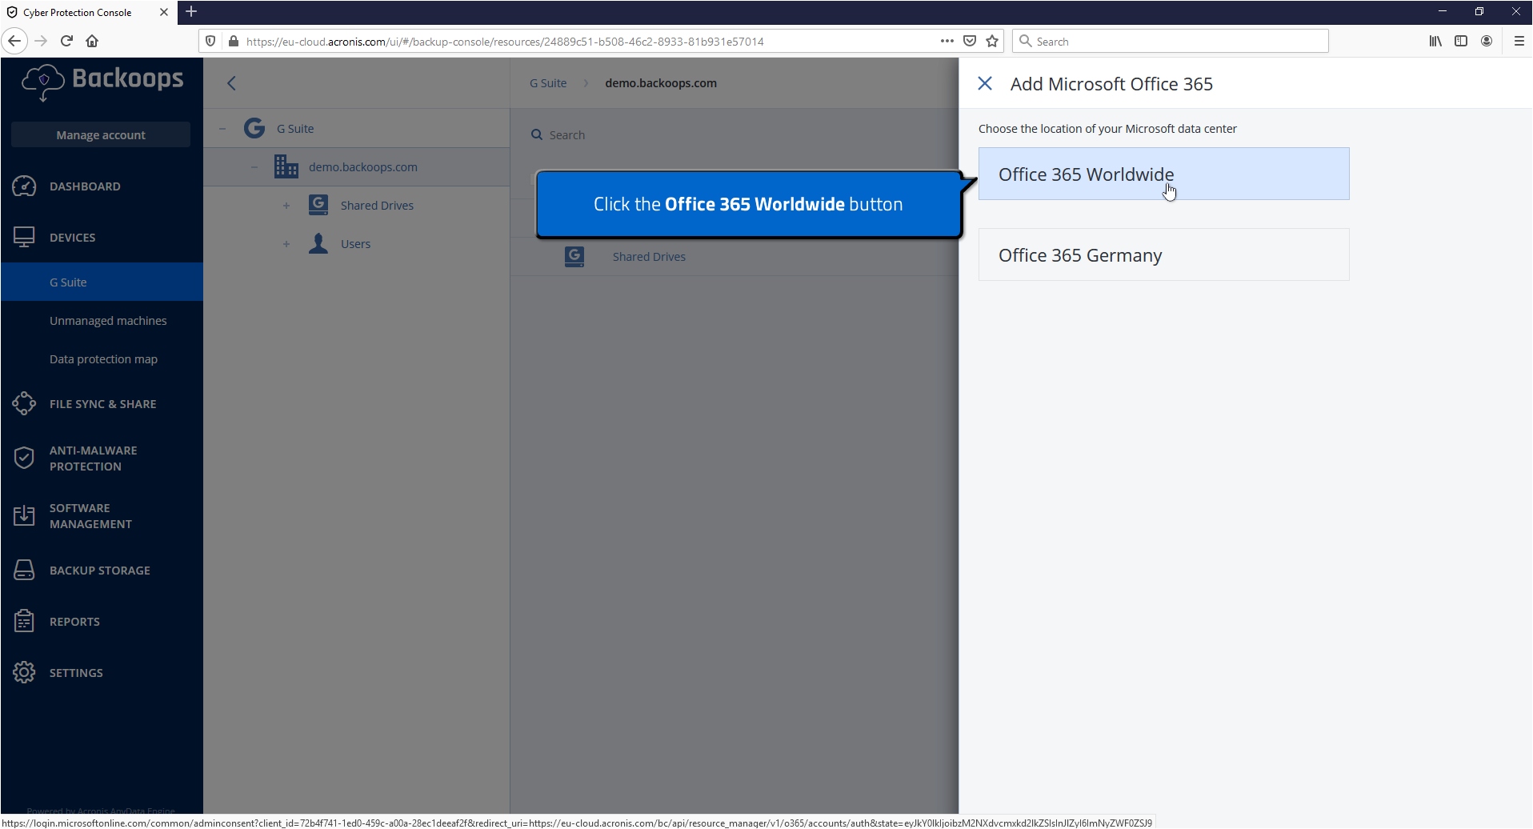Click the G Suite breadcrumb link
The height and width of the screenshot is (829, 1533).
(548, 82)
